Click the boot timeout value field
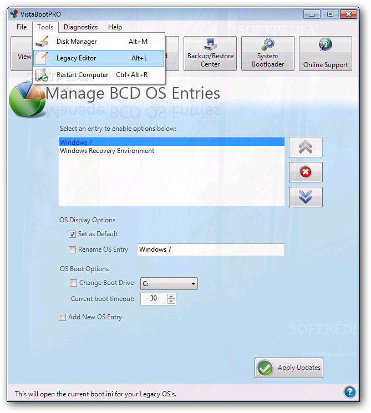 pyautogui.click(x=154, y=299)
